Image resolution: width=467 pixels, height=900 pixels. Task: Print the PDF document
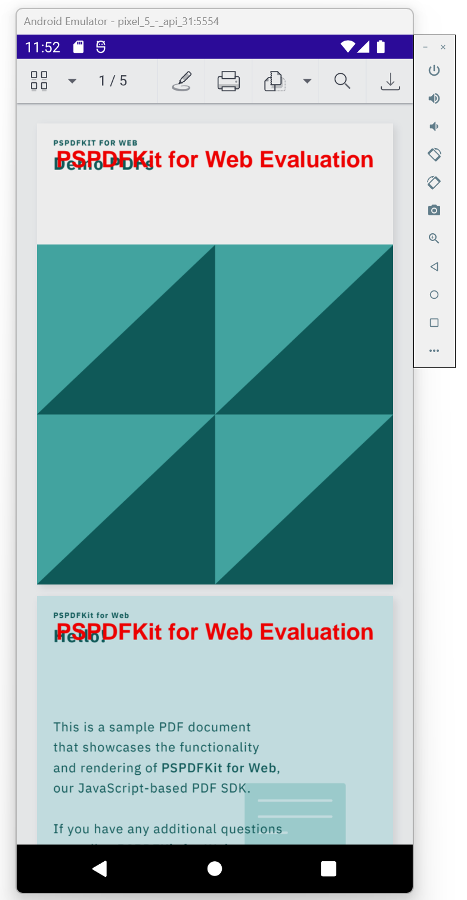click(x=228, y=81)
